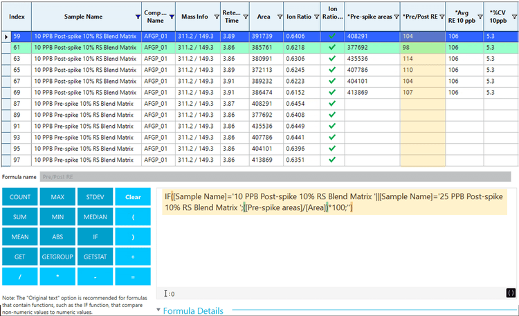The image size is (519, 316).
Task: Select row 59 using its row arrow indicator
Action: (7, 37)
